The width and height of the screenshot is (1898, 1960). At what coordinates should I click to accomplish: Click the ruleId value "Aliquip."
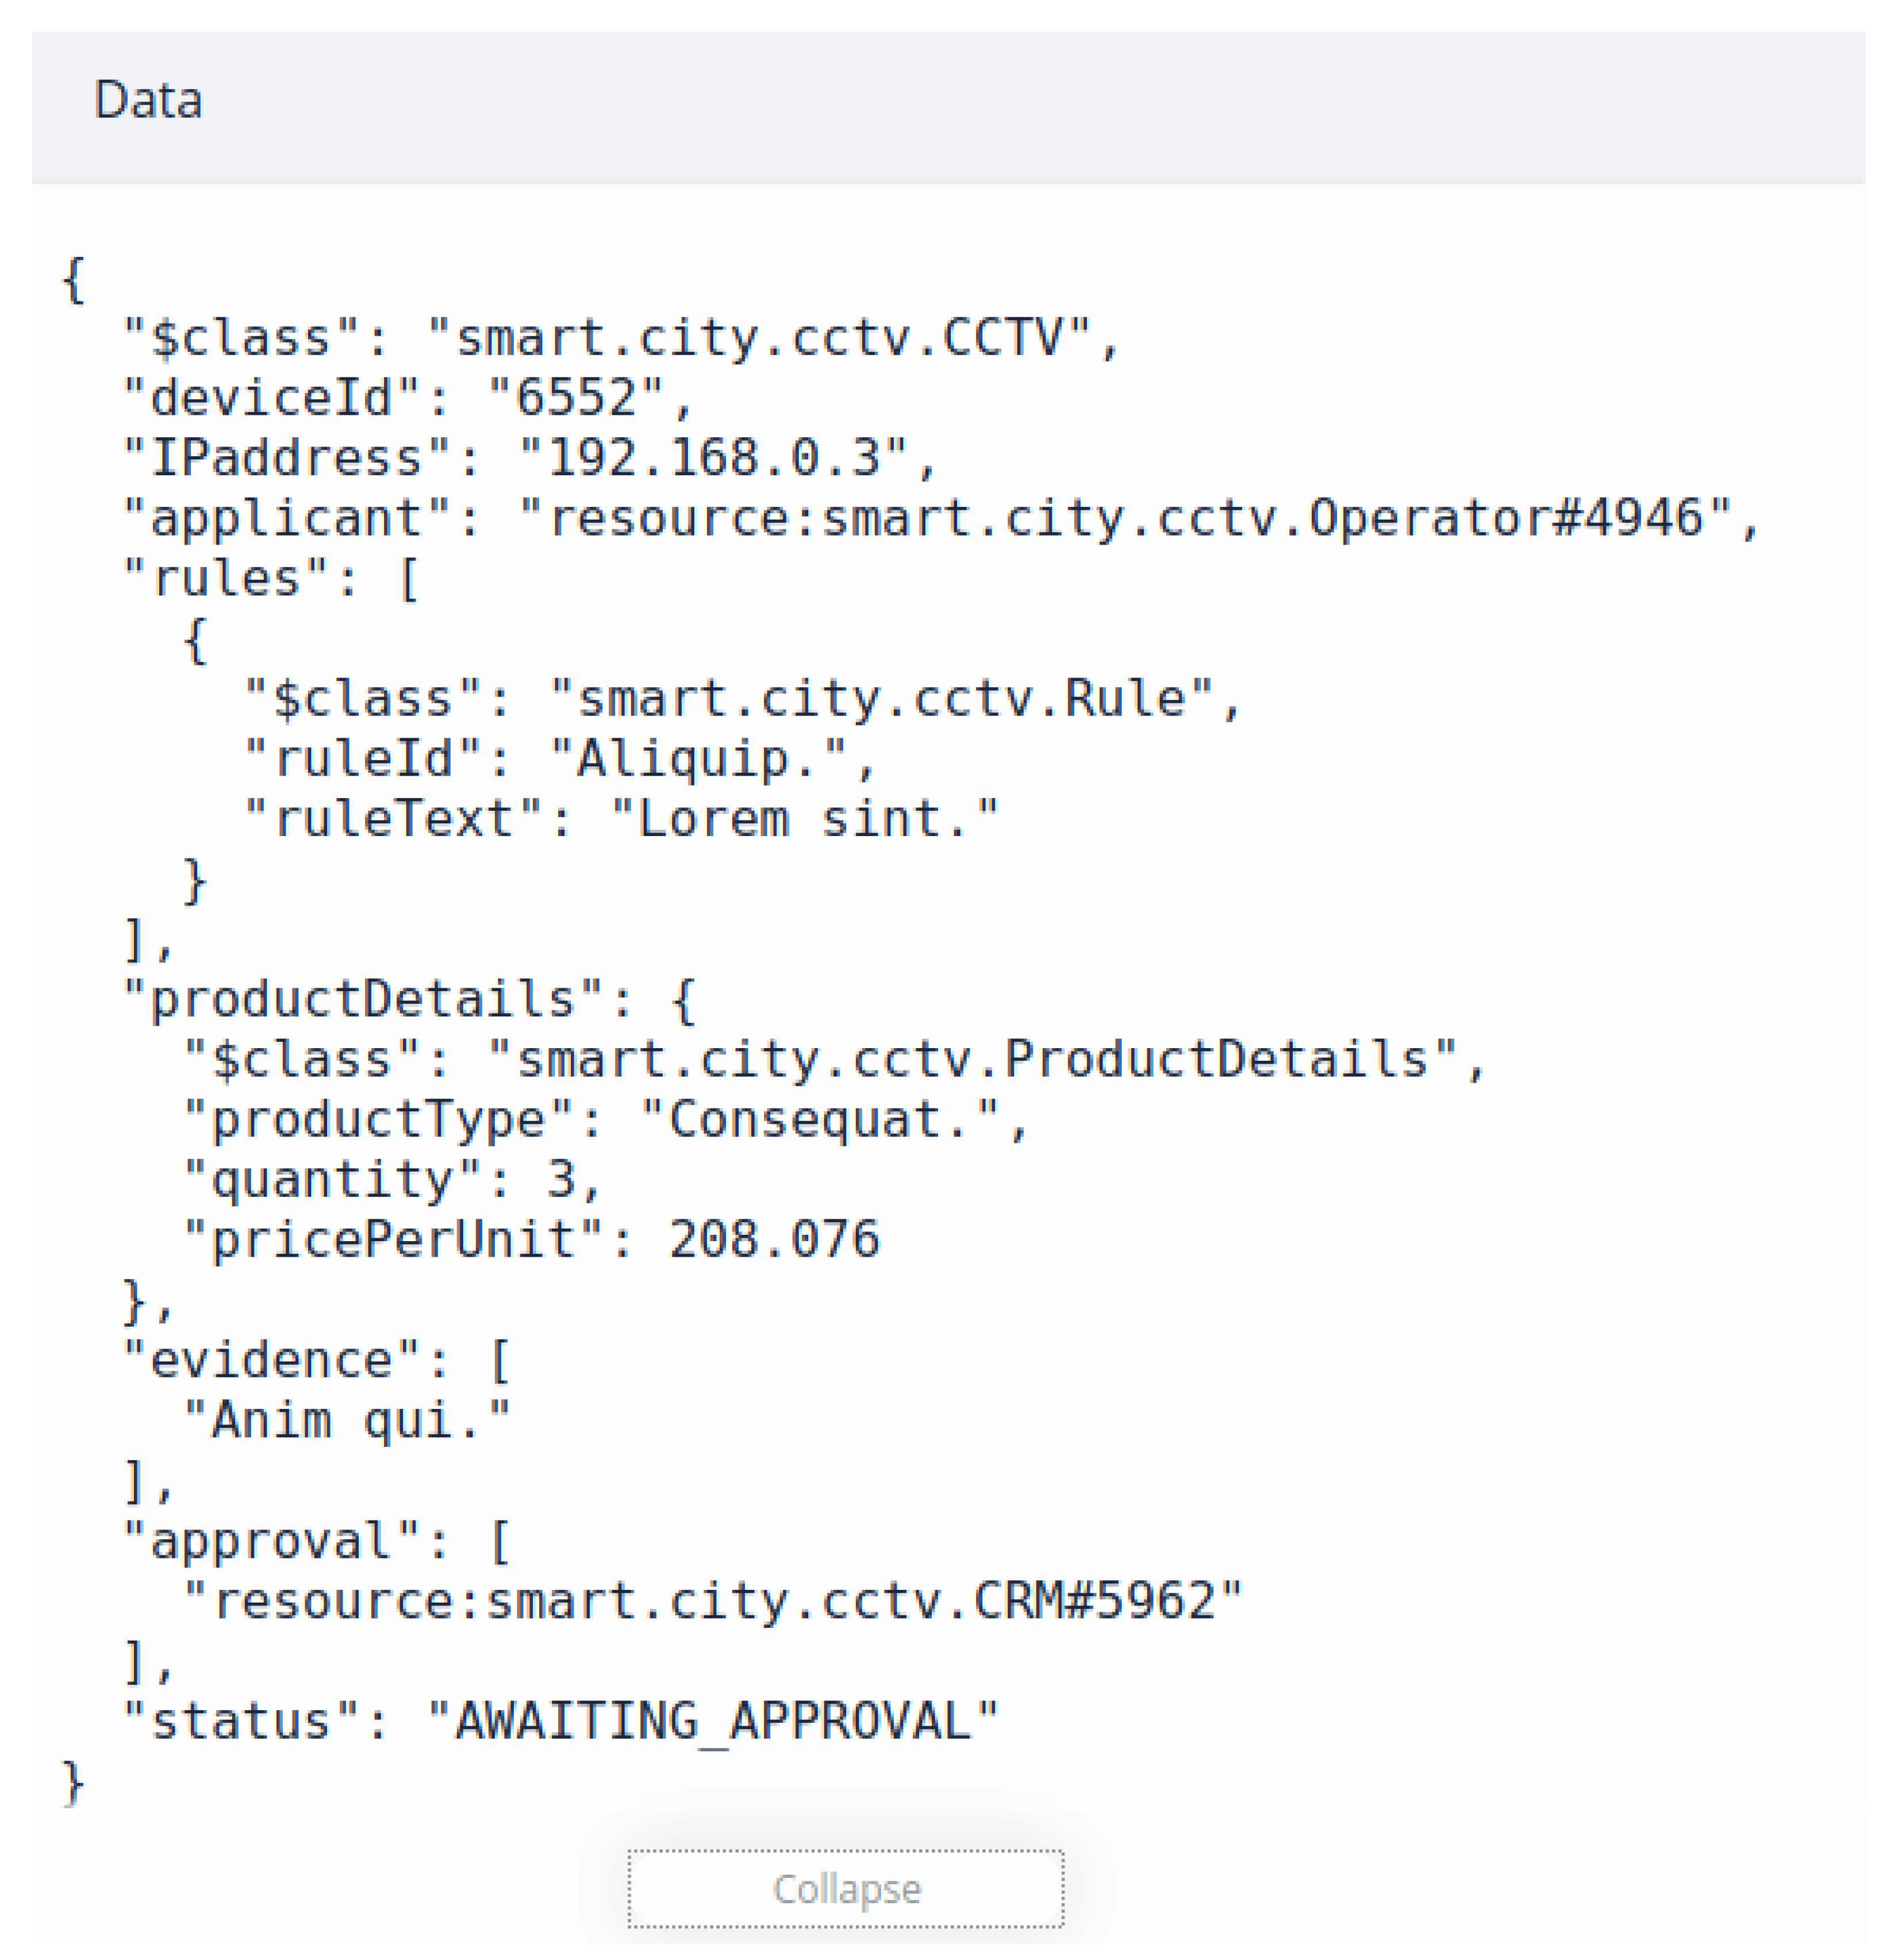tap(712, 759)
